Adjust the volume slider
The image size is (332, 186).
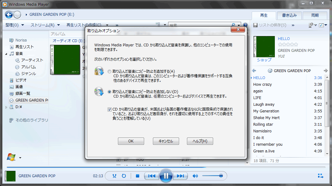pos(213,176)
